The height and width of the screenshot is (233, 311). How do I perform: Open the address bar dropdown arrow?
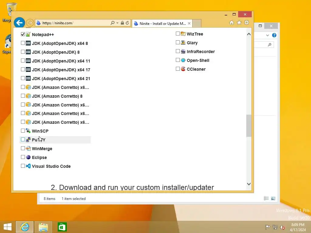(x=117, y=23)
